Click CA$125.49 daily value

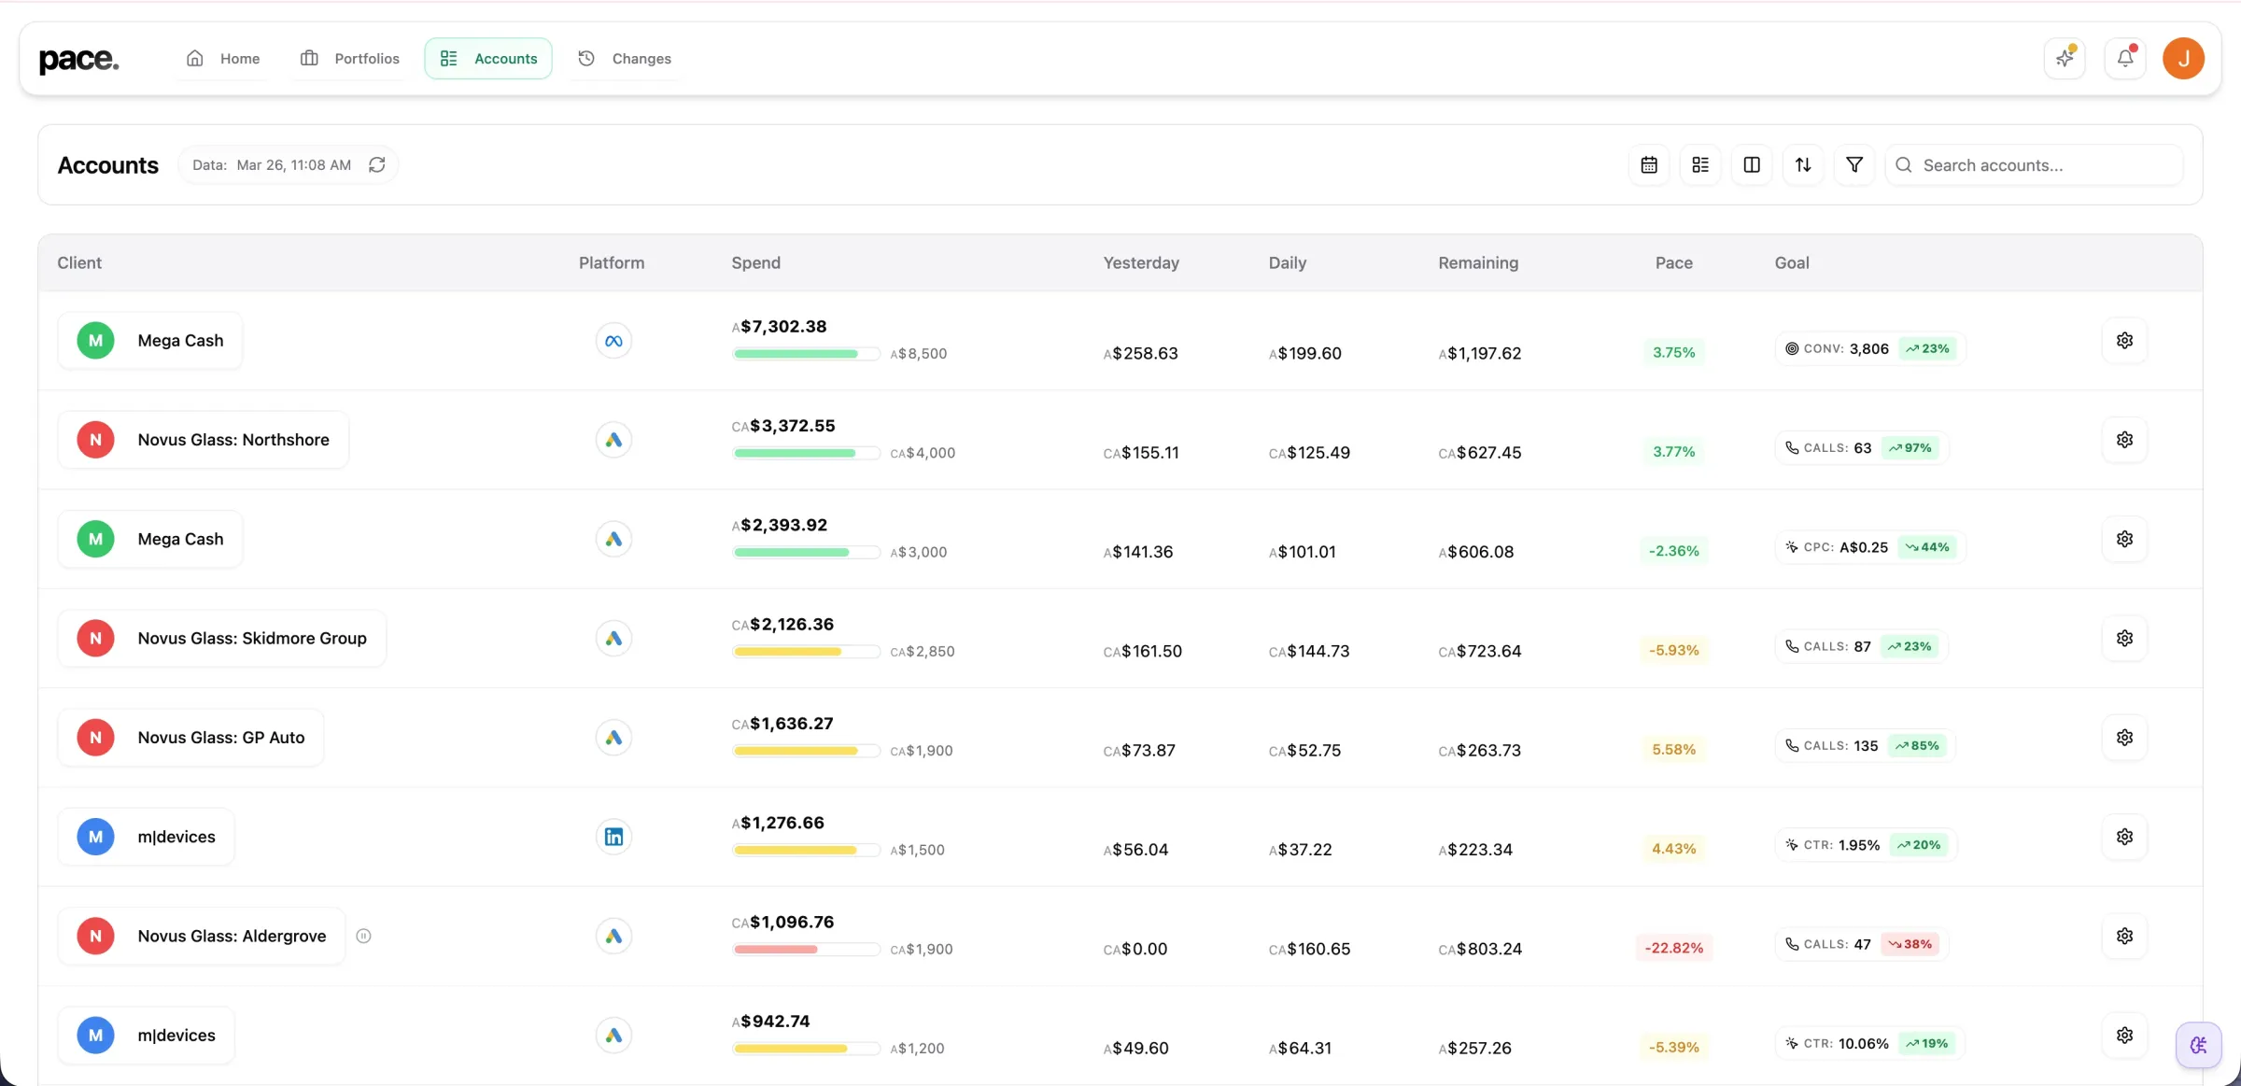point(1308,453)
